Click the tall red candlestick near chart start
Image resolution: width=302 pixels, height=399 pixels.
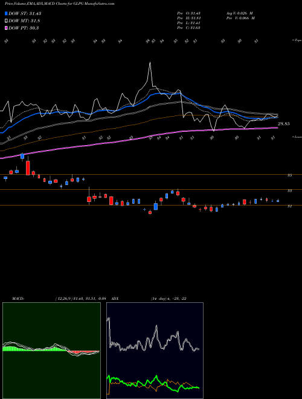[28, 168]
